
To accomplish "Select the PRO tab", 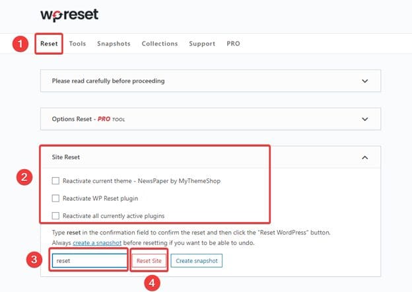I will click(233, 44).
